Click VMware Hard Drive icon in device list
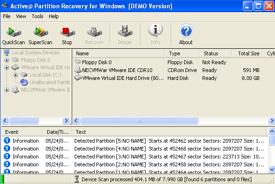This screenshot has width=275, height=184. click(78, 78)
